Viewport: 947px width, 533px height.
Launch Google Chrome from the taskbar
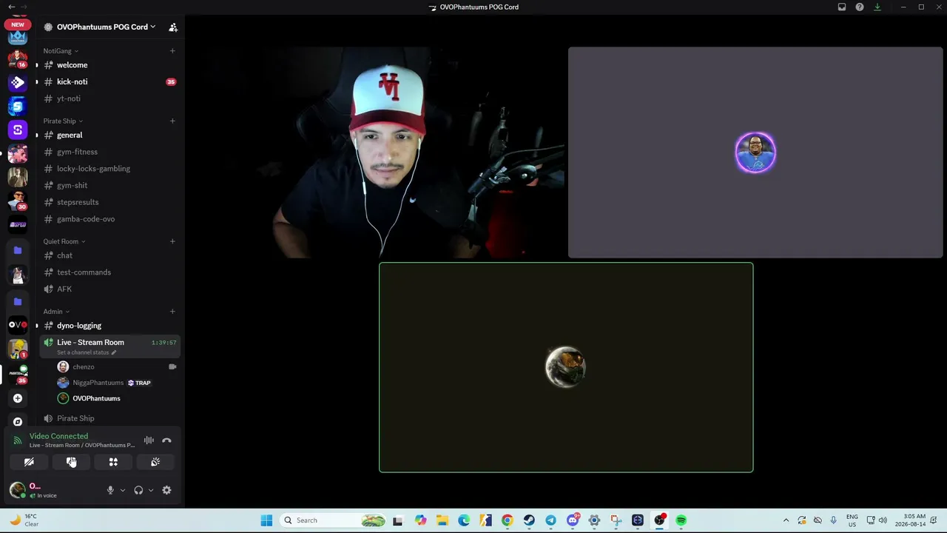(507, 520)
